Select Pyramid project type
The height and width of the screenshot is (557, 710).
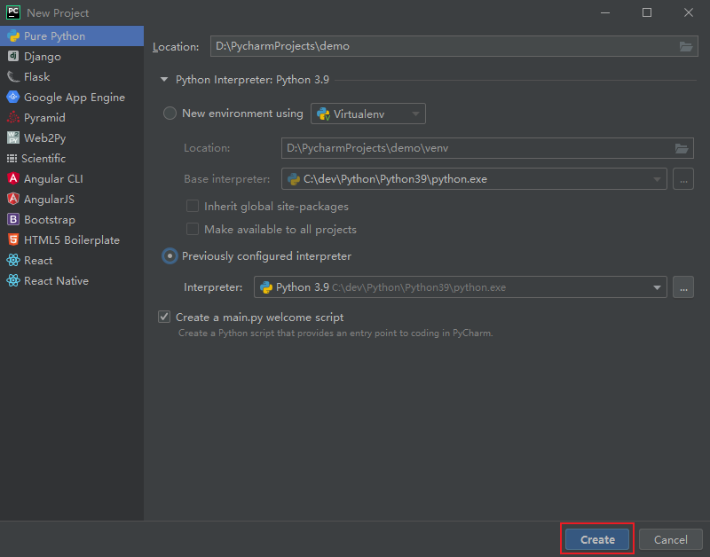[x=72, y=117]
